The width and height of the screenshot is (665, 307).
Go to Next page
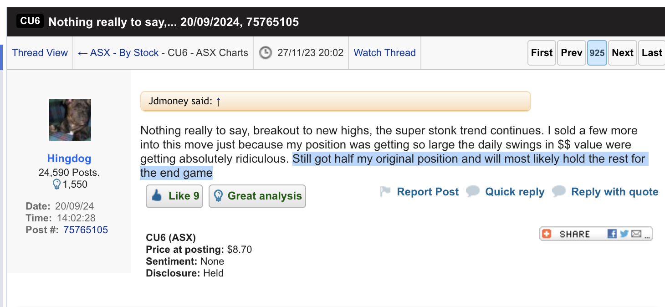click(623, 53)
